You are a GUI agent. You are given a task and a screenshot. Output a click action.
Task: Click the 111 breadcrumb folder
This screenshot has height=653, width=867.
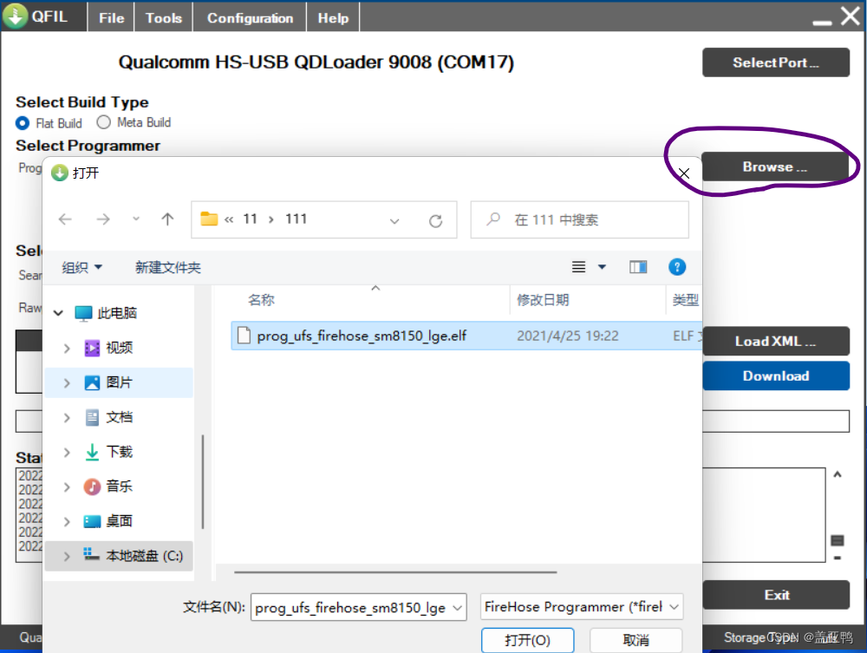[296, 219]
